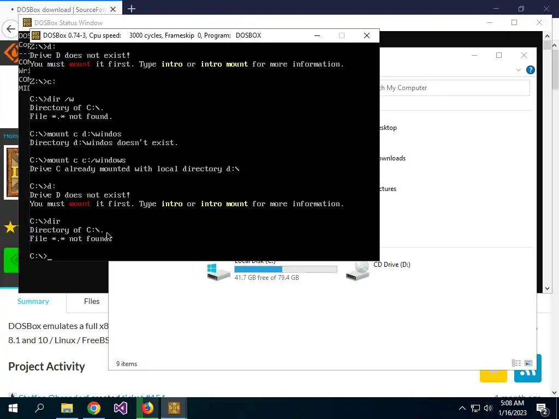This screenshot has height=419, width=559.
Task: Click DOSBox Status Window title icon
Action: pos(27,22)
